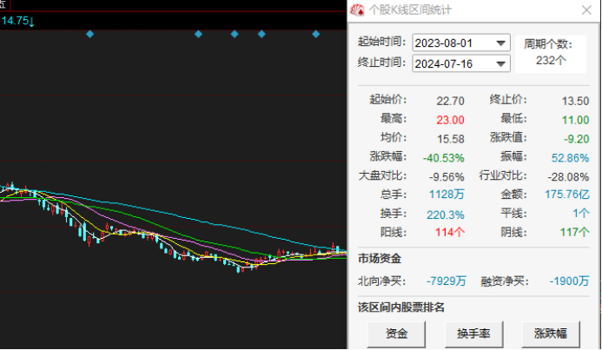Screen dimensions: 602x350
Task: Click the end date field 2024-07-16
Action: click(452, 63)
